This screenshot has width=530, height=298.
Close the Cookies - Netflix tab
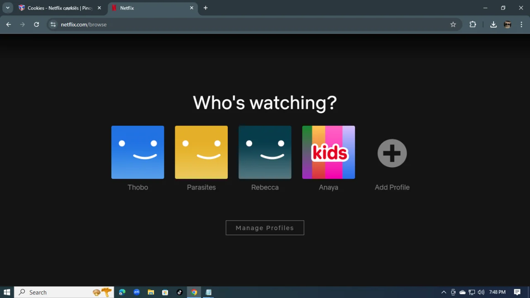click(99, 8)
